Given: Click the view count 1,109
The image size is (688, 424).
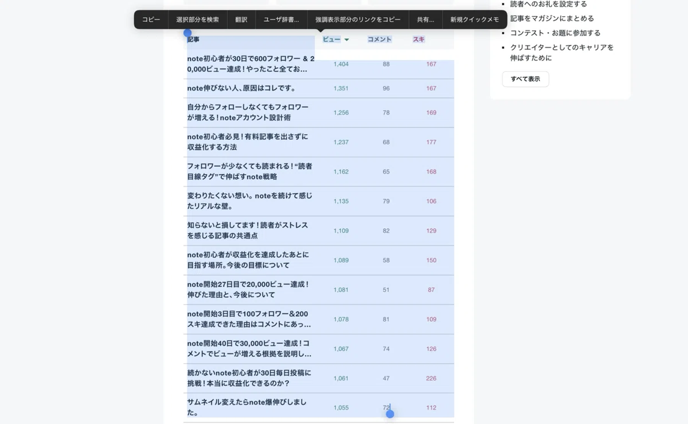Looking at the screenshot, I should pyautogui.click(x=341, y=231).
